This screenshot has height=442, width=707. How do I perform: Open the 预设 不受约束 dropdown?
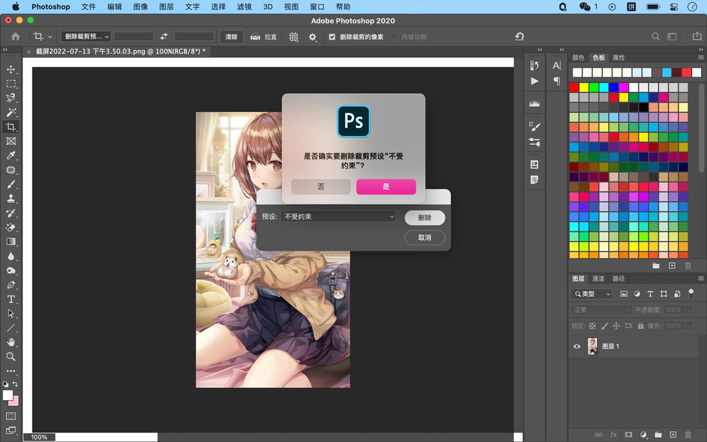338,217
